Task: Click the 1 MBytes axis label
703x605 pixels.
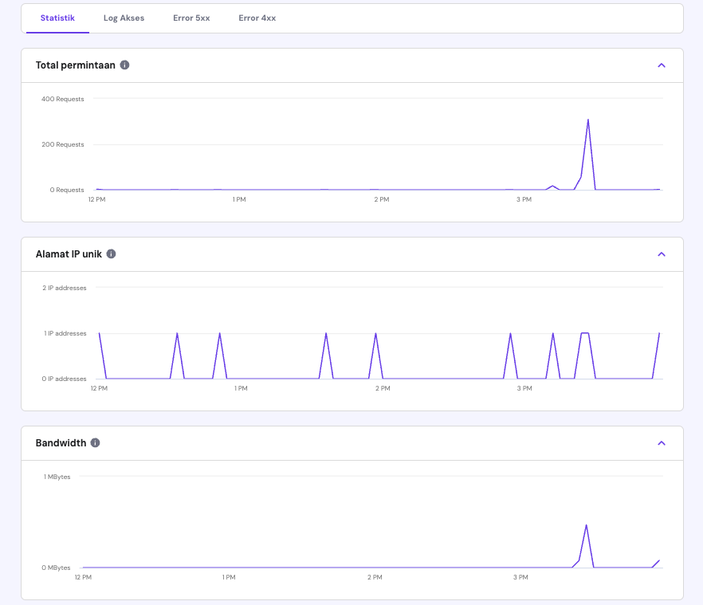Action: [x=57, y=477]
